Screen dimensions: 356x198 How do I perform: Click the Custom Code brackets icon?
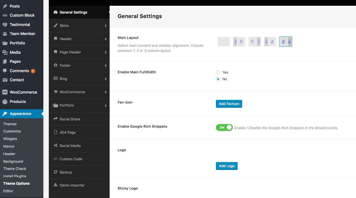click(x=55, y=159)
